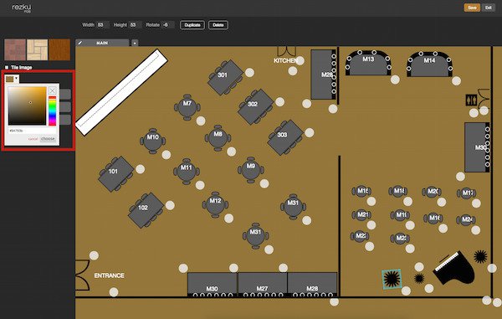Click the KITCHEN text label

285,60
